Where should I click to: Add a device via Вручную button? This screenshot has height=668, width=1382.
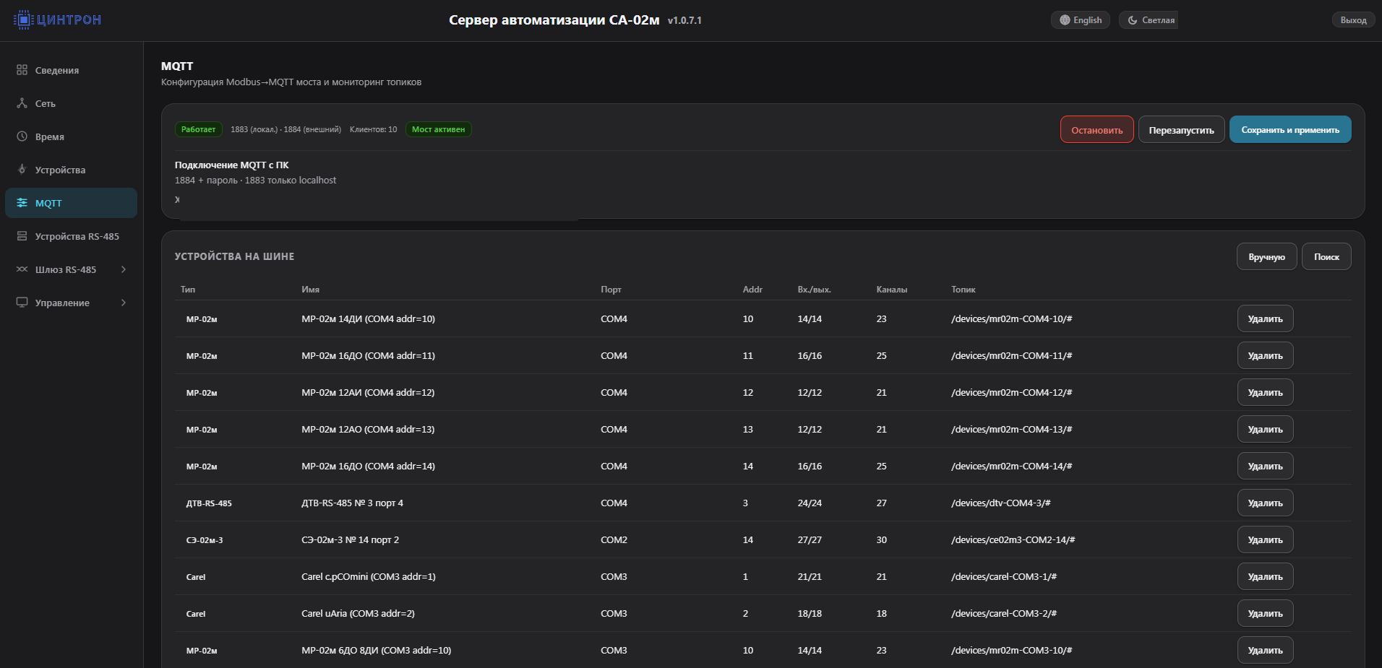[x=1266, y=257]
